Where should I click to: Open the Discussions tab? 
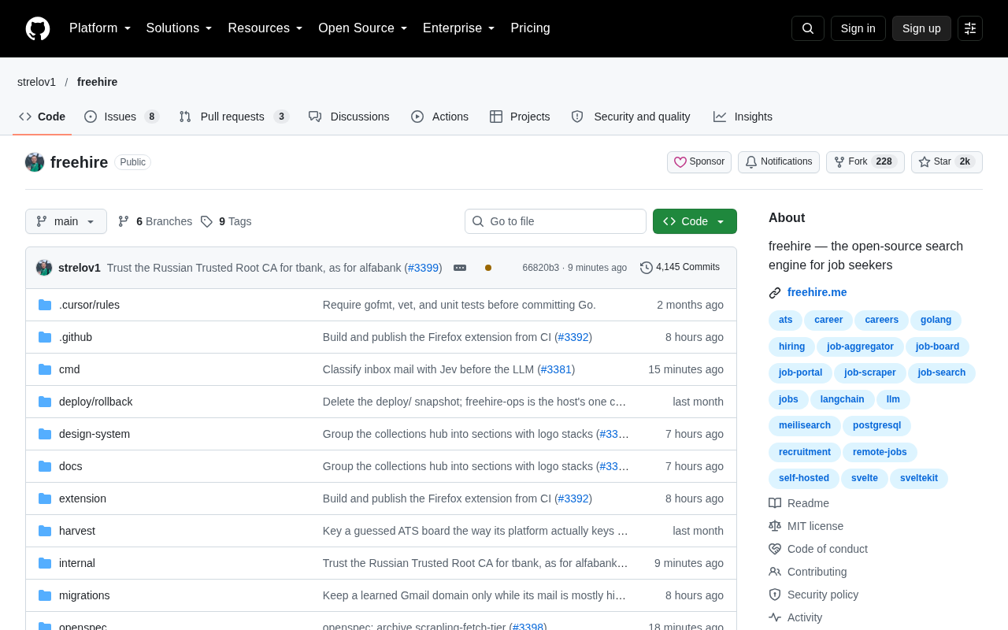coord(349,117)
